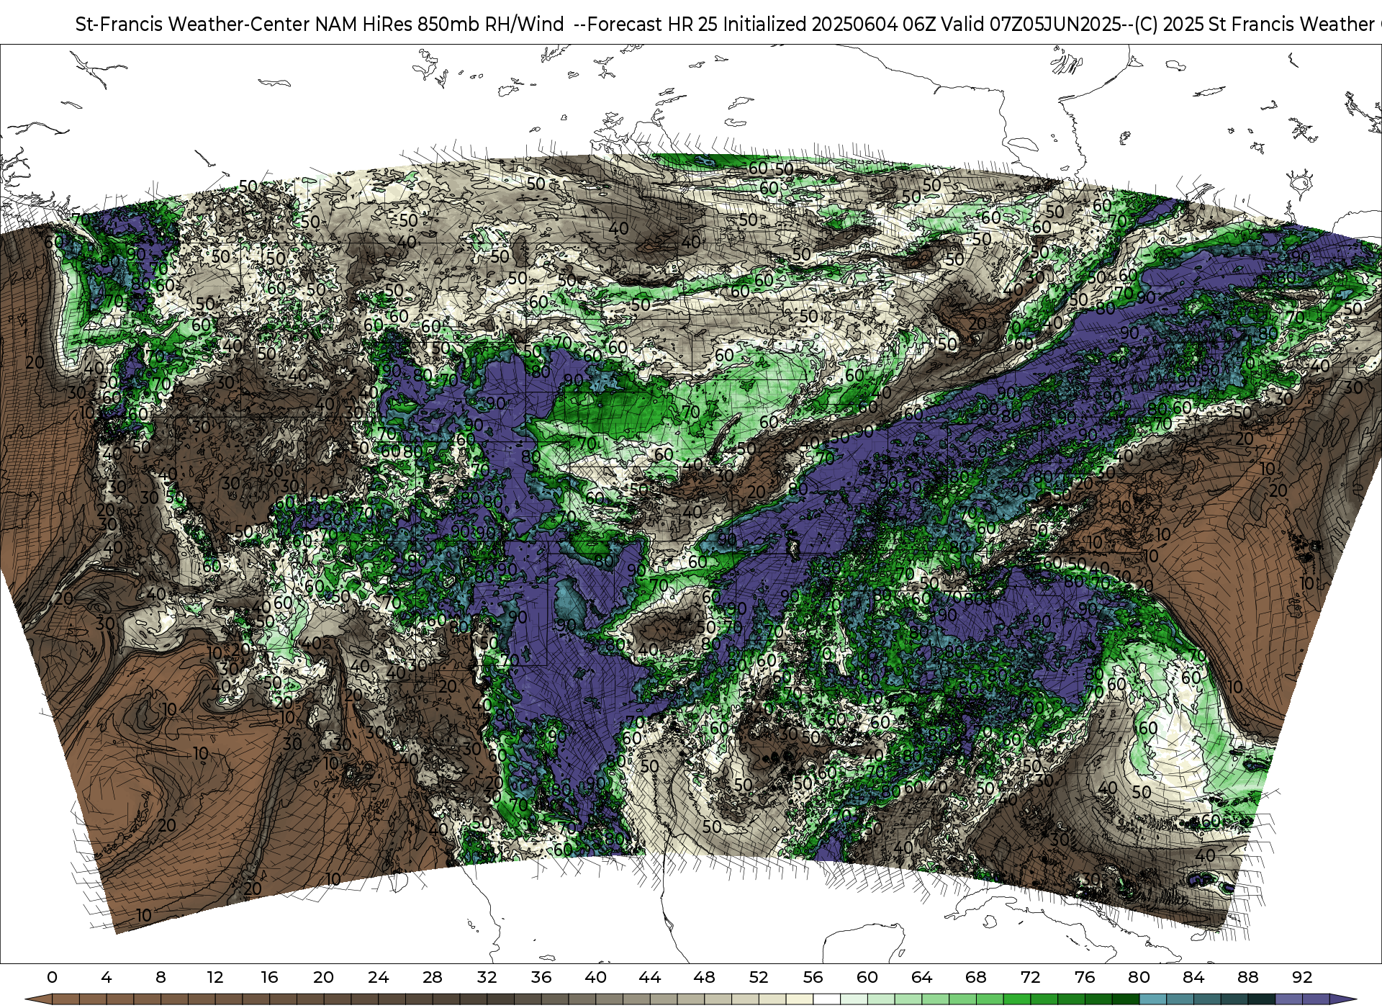Click the 84 label on the color scale
The image size is (1382, 1008).
tap(1193, 977)
